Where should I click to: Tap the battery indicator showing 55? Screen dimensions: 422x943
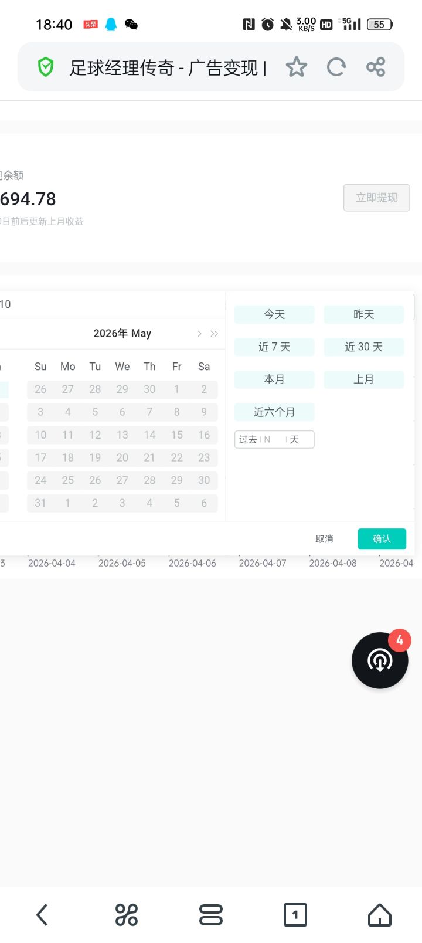[380, 24]
